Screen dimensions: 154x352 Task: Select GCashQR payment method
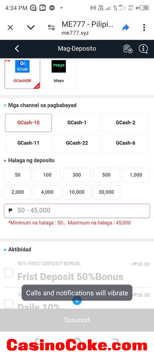coord(22,73)
